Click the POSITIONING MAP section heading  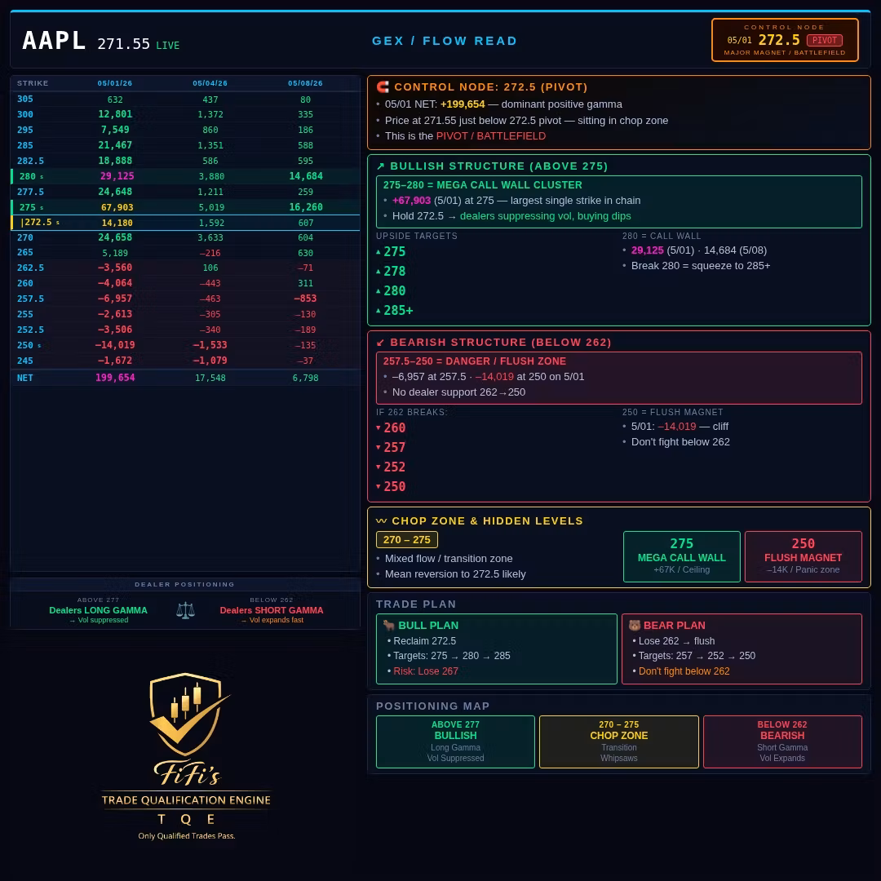click(432, 706)
